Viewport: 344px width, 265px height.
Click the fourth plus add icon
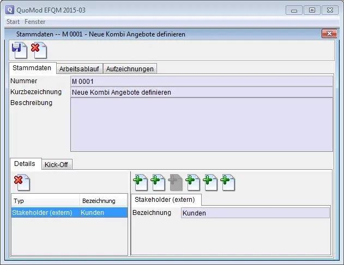click(192, 182)
